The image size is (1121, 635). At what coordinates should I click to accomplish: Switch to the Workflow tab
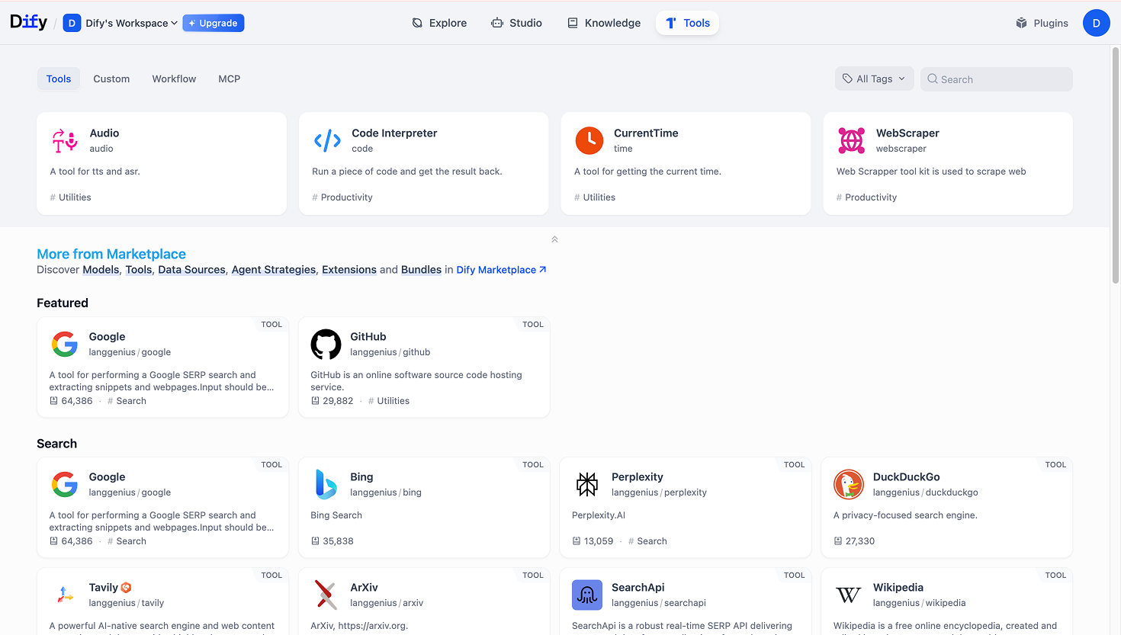pos(174,79)
